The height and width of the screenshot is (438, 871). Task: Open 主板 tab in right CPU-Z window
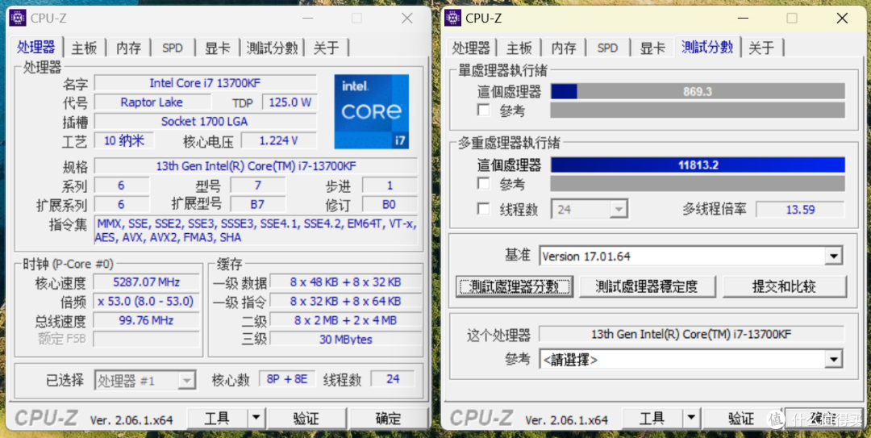point(519,48)
